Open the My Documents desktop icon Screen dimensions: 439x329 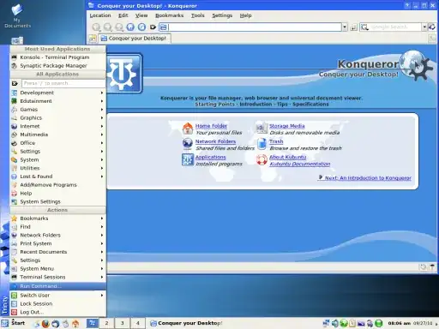[x=17, y=15]
